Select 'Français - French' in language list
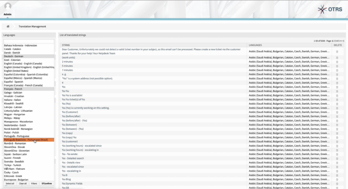348x189 pixels. coord(29,89)
